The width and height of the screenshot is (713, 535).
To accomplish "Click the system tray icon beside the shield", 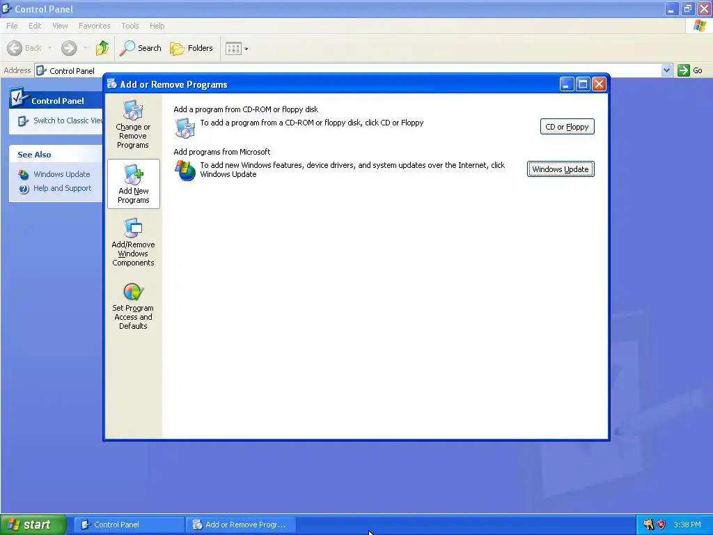I will (648, 525).
